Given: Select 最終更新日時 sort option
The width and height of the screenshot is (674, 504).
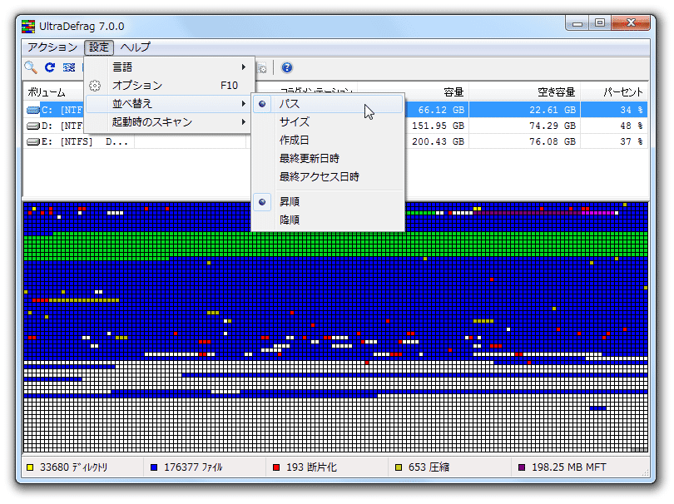Looking at the screenshot, I should [x=328, y=159].
